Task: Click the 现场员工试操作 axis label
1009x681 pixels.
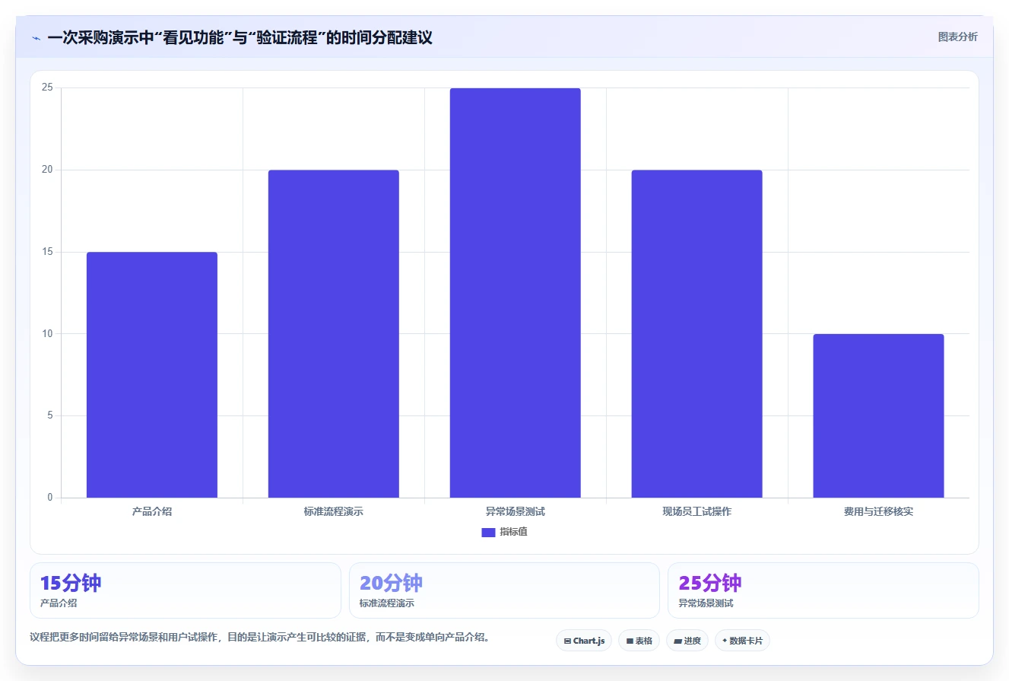Action: coord(696,512)
